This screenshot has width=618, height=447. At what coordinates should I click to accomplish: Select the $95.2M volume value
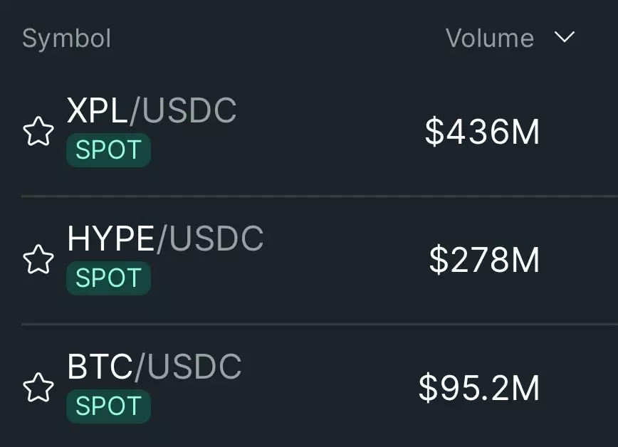point(479,388)
